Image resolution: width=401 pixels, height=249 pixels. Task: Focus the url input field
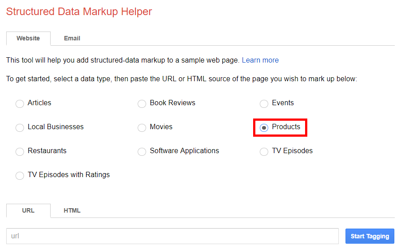(172, 236)
